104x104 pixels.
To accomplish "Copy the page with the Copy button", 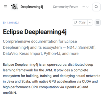I will pyautogui.click(x=80, y=22).
